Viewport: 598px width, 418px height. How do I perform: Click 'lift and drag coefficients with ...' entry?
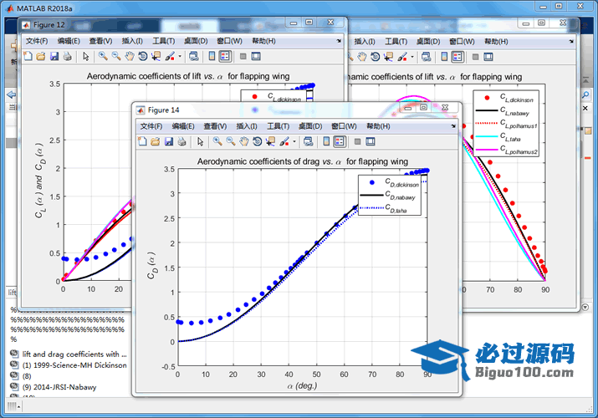[74, 354]
